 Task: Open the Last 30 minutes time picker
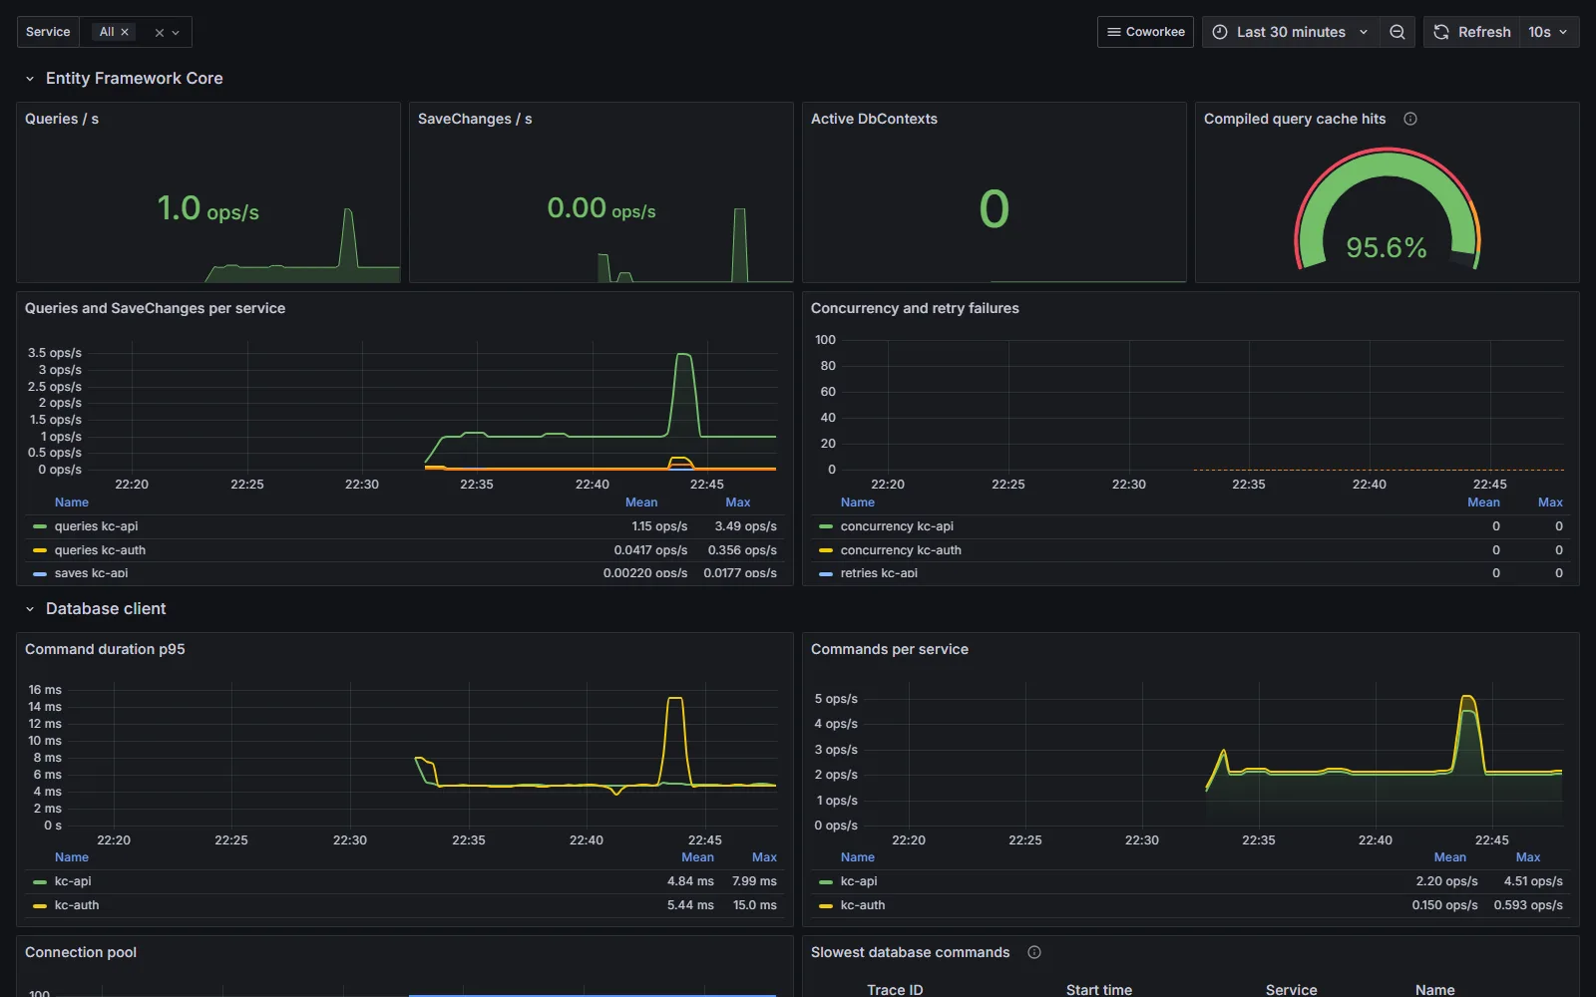click(x=1291, y=32)
